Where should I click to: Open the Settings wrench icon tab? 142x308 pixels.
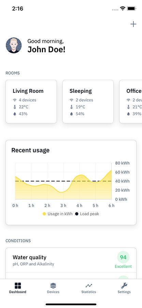124,288
